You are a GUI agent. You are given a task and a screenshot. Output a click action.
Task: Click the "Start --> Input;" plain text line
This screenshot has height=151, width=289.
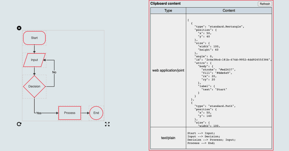[x=201, y=133]
